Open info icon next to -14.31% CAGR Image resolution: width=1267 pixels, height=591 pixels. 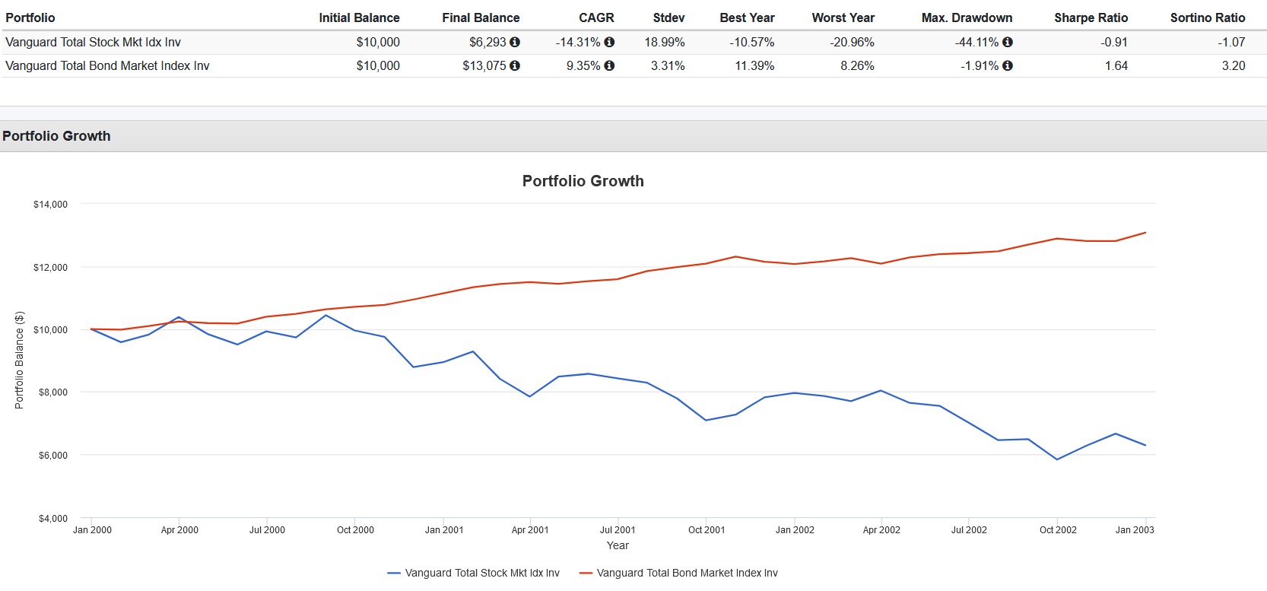(609, 43)
